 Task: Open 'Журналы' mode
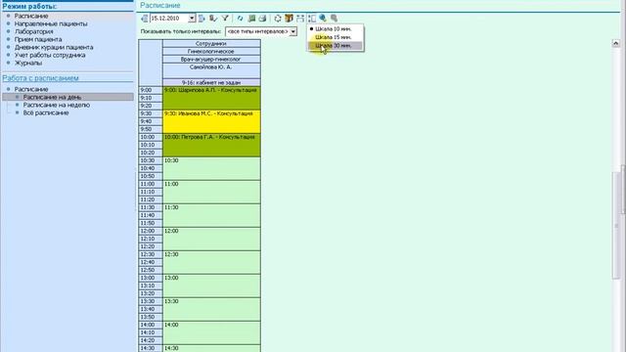(x=28, y=63)
